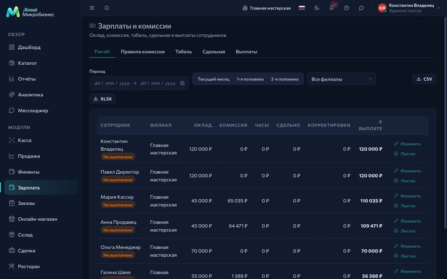Select the Расчёт tab
Viewport: 447px width, 279px height.
[102, 52]
